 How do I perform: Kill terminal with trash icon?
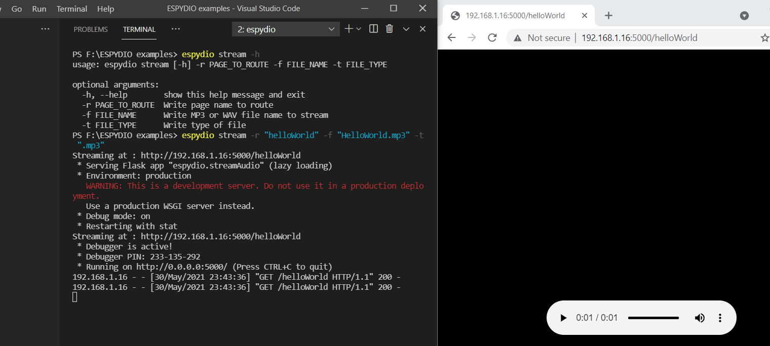[x=390, y=29]
